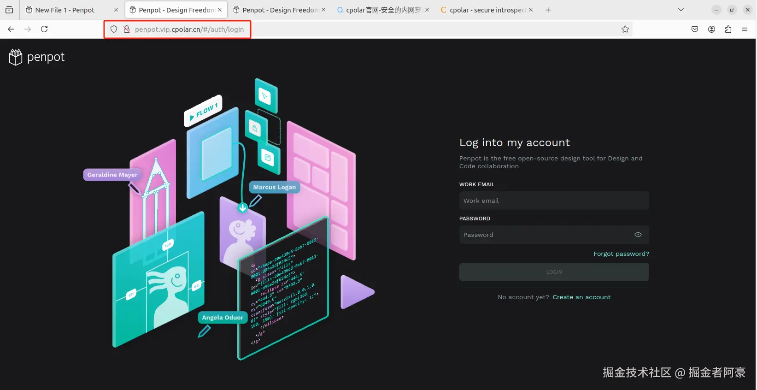Viewport: 757px width, 390px height.
Task: Toggle password visibility with the eye icon
Action: (638, 235)
